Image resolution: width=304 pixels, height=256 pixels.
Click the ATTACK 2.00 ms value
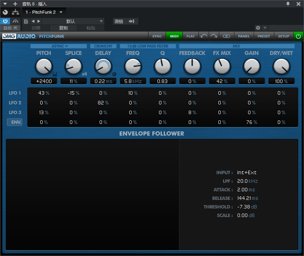246,190
